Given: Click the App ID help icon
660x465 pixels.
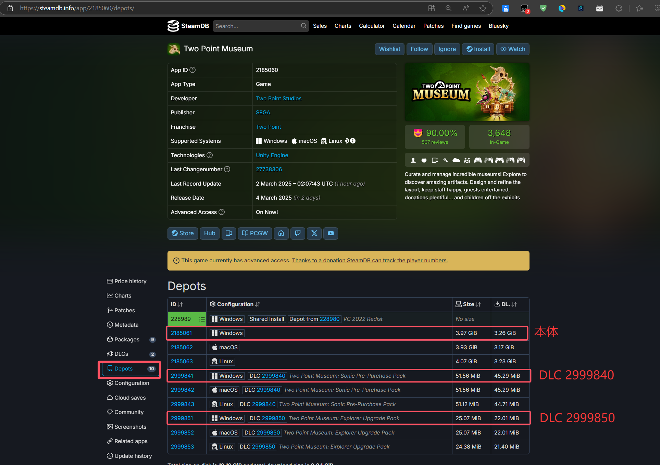Looking at the screenshot, I should tap(192, 70).
